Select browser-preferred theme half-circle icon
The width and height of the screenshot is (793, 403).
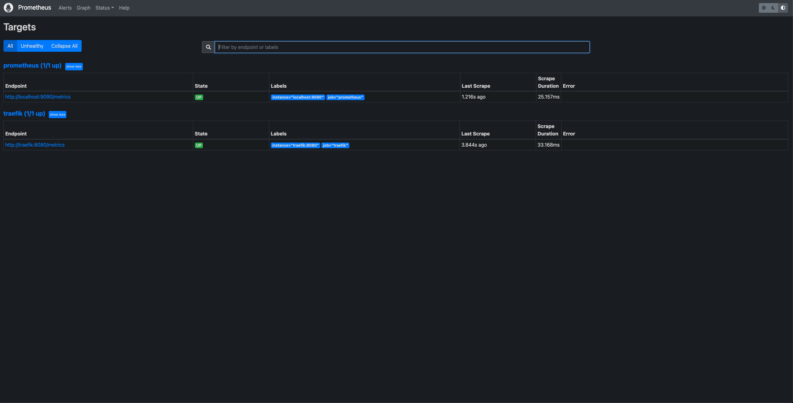coord(783,8)
